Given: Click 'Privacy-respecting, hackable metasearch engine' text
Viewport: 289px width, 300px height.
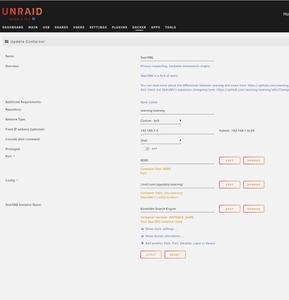Looking at the screenshot, I should point(175,66).
